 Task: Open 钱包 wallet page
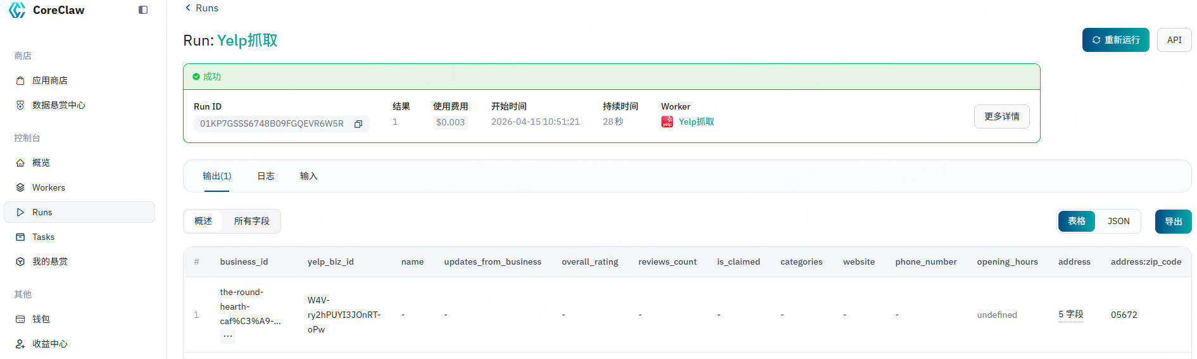(x=41, y=319)
